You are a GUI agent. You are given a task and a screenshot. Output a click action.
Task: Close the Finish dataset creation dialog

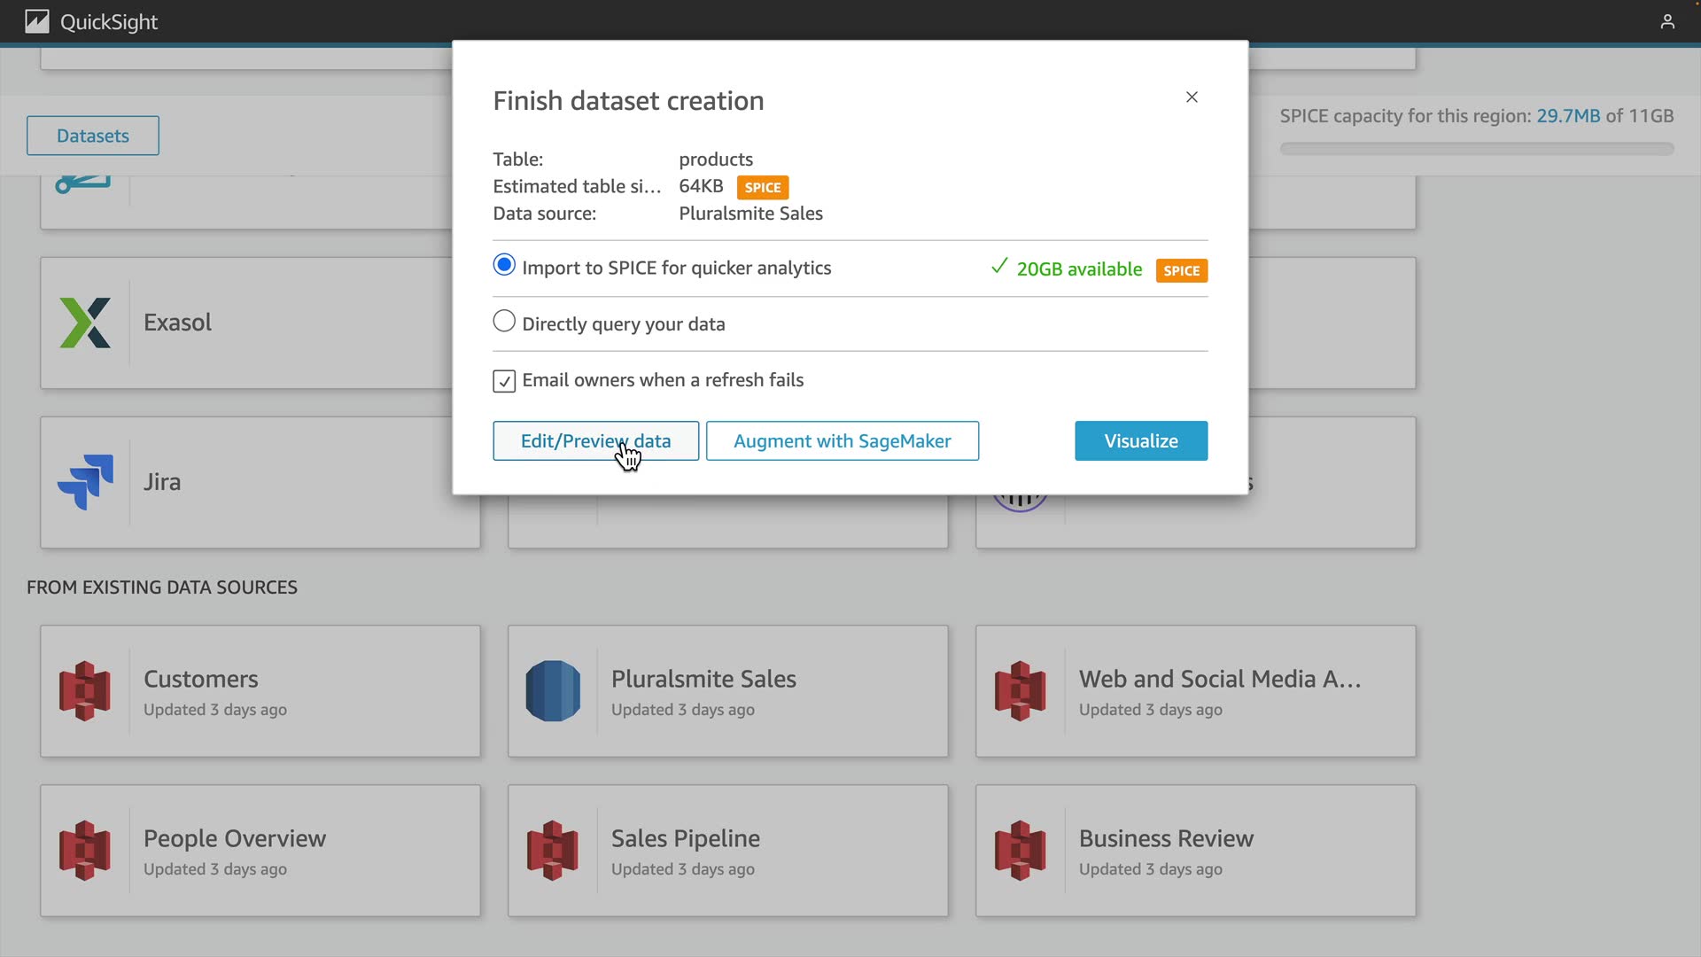pos(1192,97)
